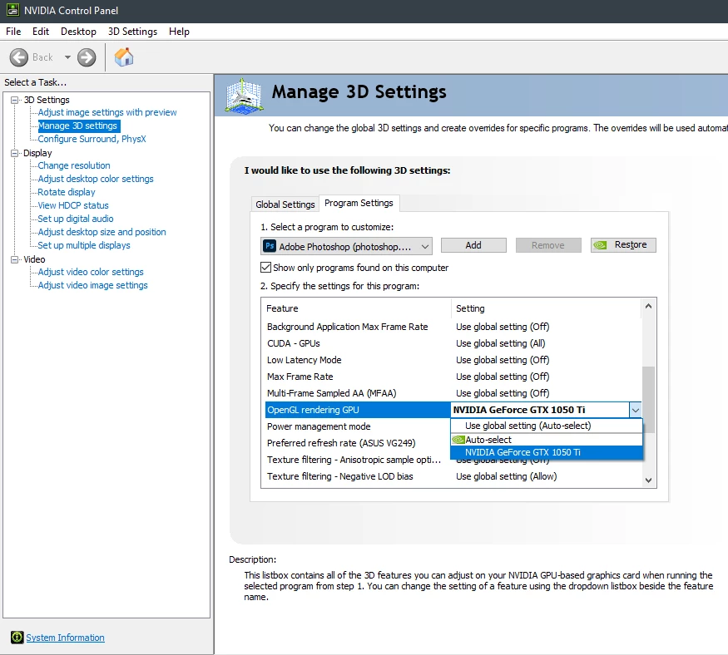Image resolution: width=728 pixels, height=655 pixels.
Task: Open the Edit menu
Action: tap(41, 32)
